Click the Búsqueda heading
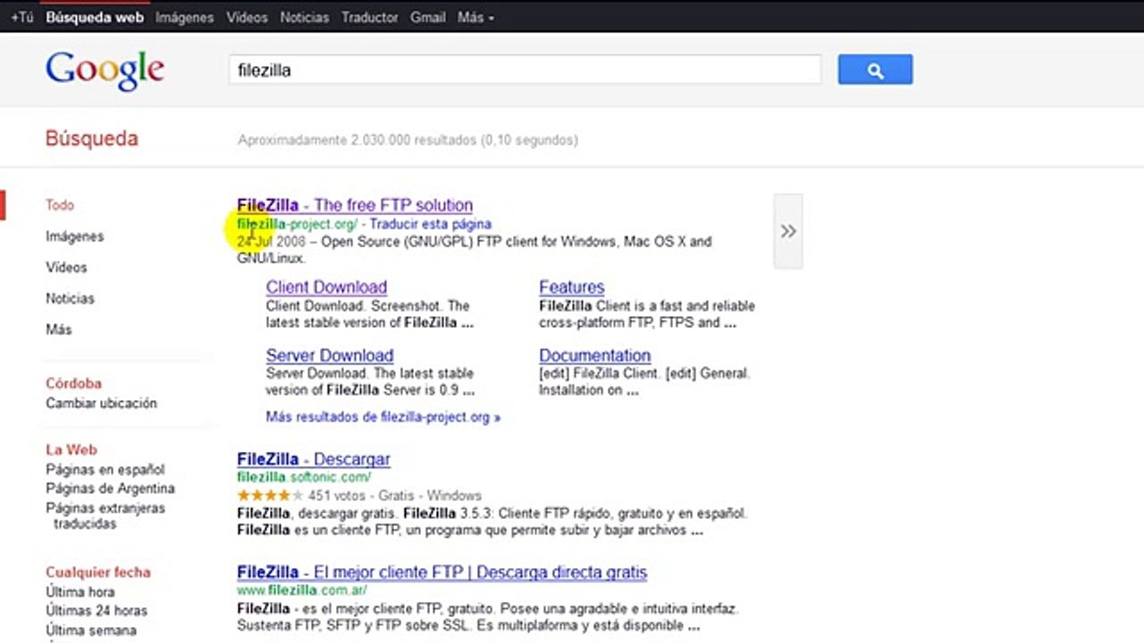1144x643 pixels. click(x=92, y=138)
